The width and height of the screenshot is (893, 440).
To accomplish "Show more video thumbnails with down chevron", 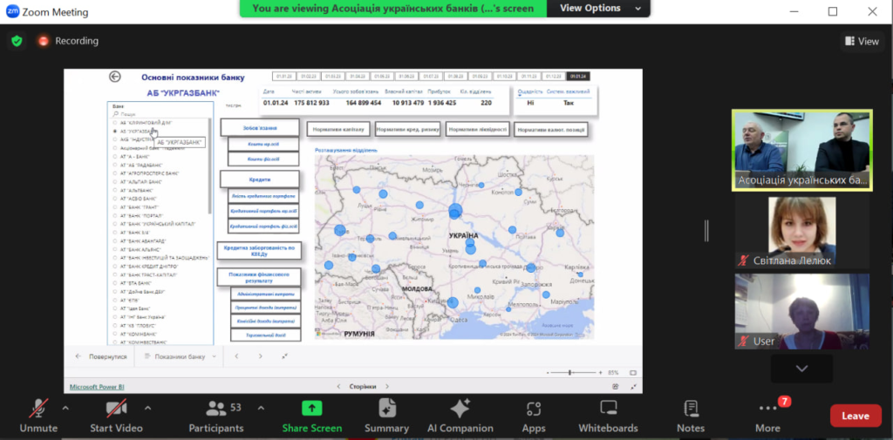I will (x=802, y=369).
